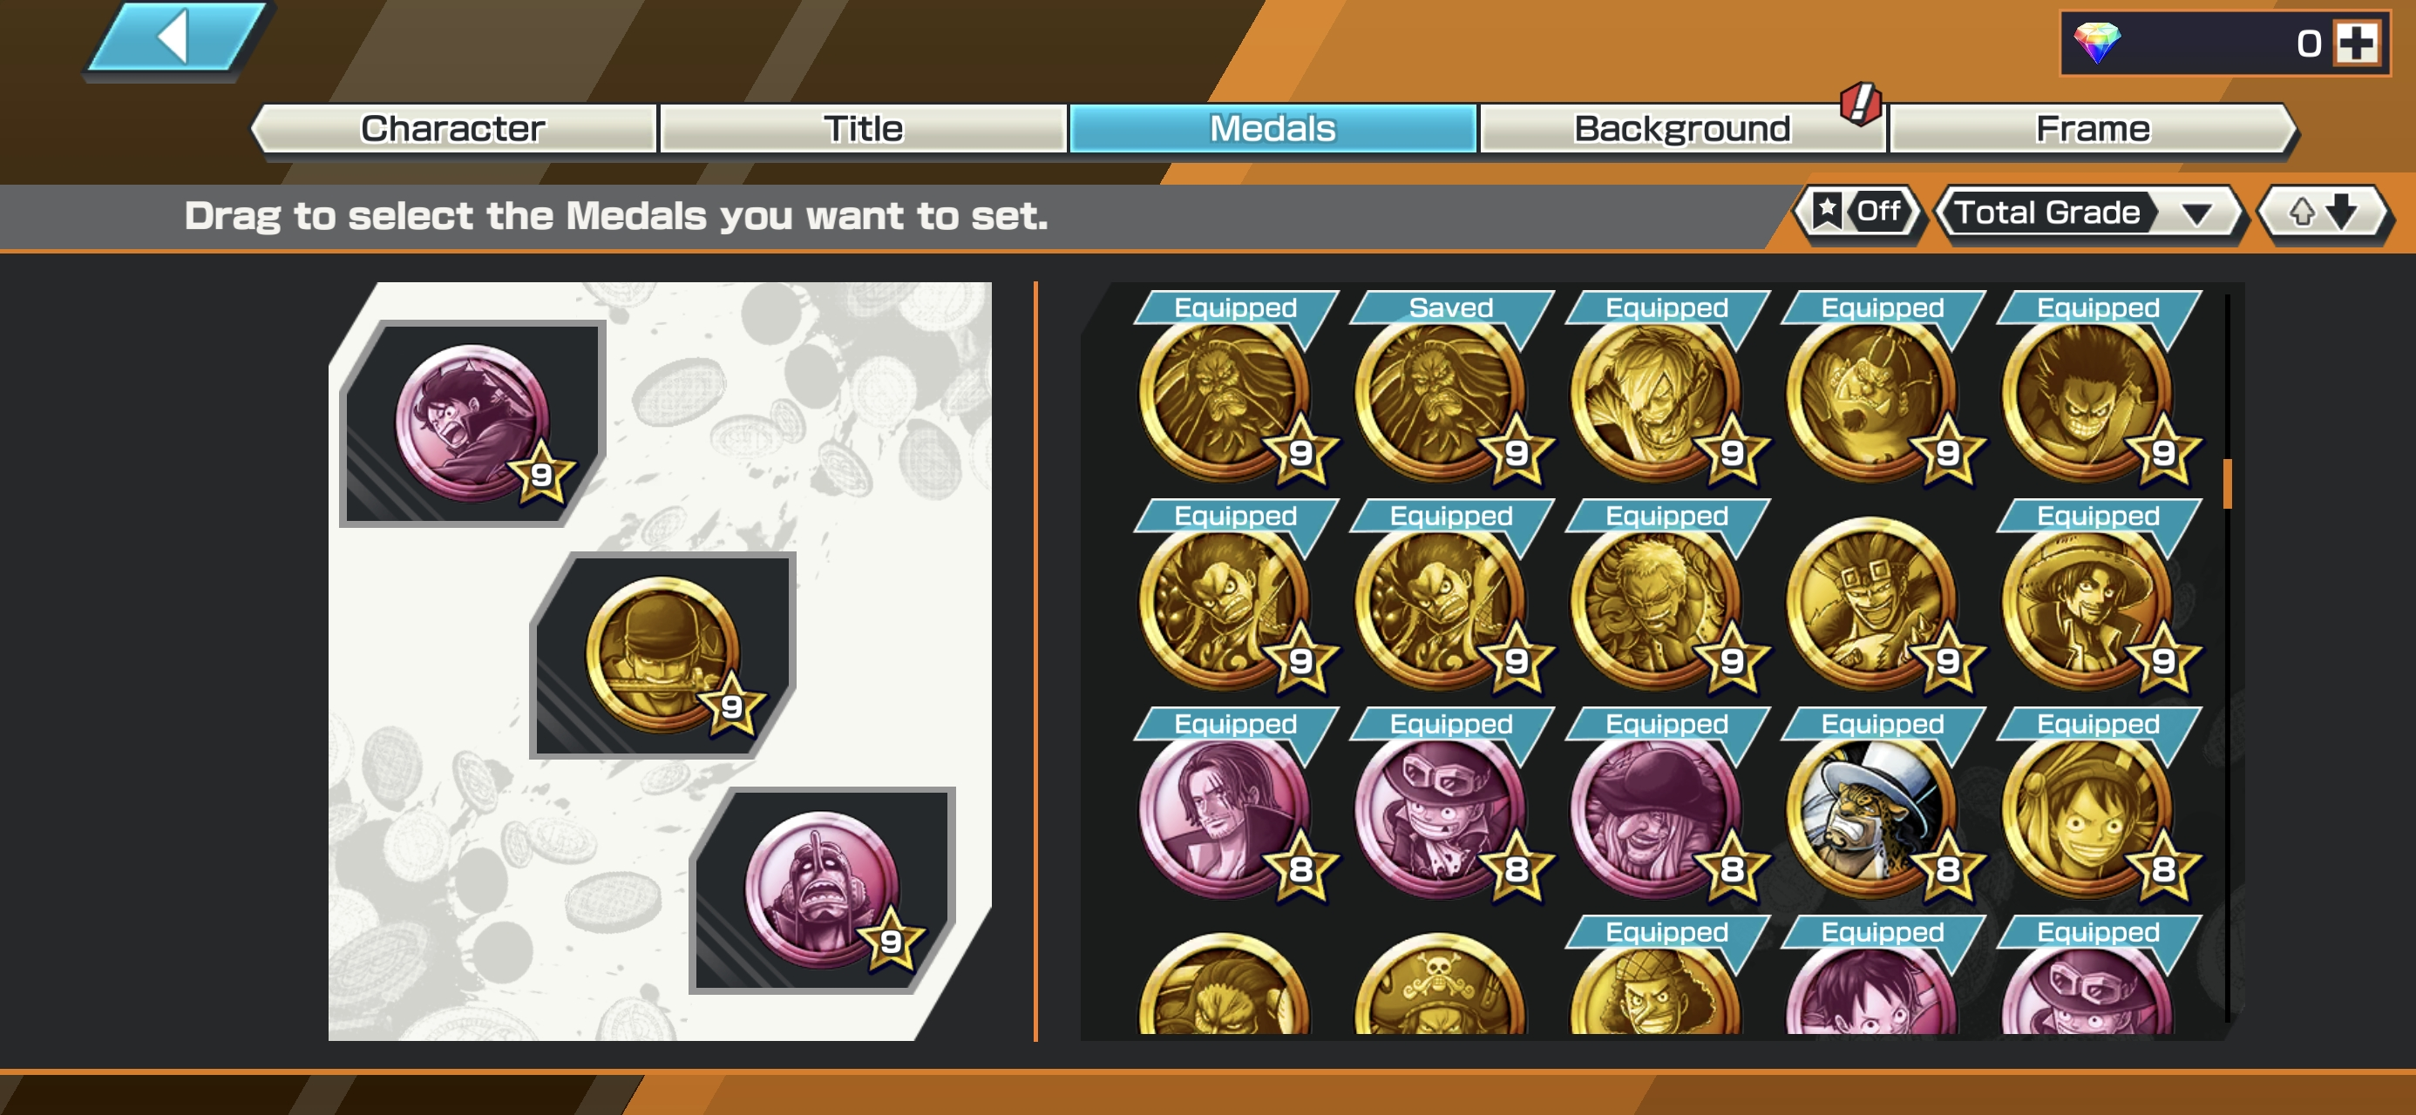This screenshot has width=2416, height=1115.
Task: Toggle ascending/descending sort order arrows
Action: tap(2322, 213)
